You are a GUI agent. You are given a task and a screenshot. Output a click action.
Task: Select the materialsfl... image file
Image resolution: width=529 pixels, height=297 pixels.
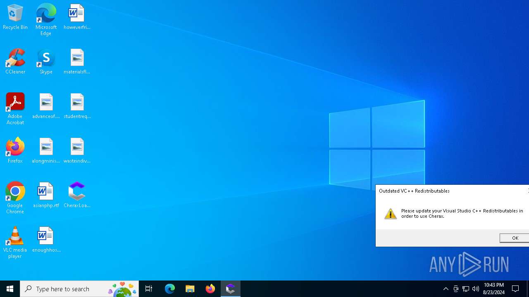click(77, 62)
